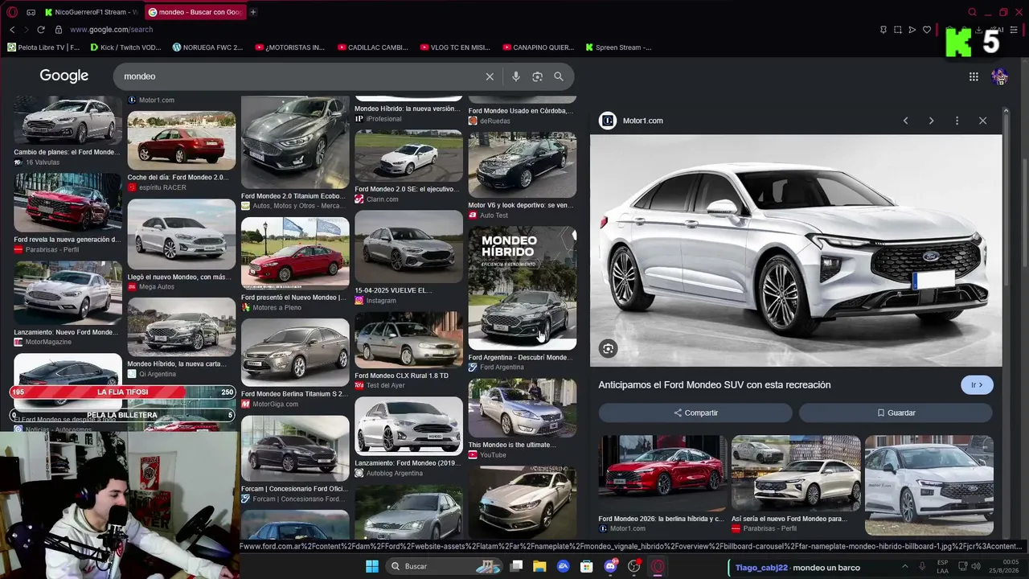Open Ford Mondeo CLX Rural 1.8 TD result
This screenshot has height=579, width=1029.
point(408,340)
